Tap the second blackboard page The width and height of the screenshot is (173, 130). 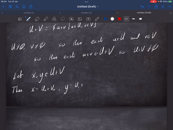tap(86, 119)
